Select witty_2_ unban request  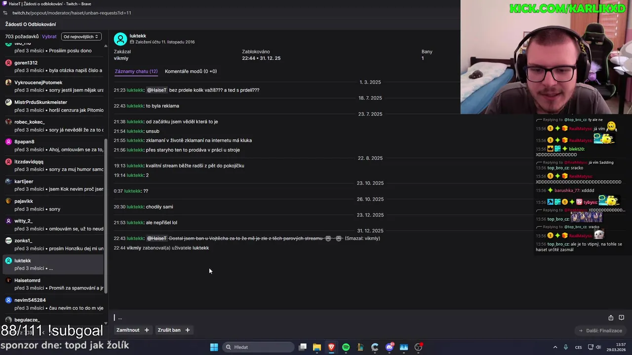[x=53, y=225]
